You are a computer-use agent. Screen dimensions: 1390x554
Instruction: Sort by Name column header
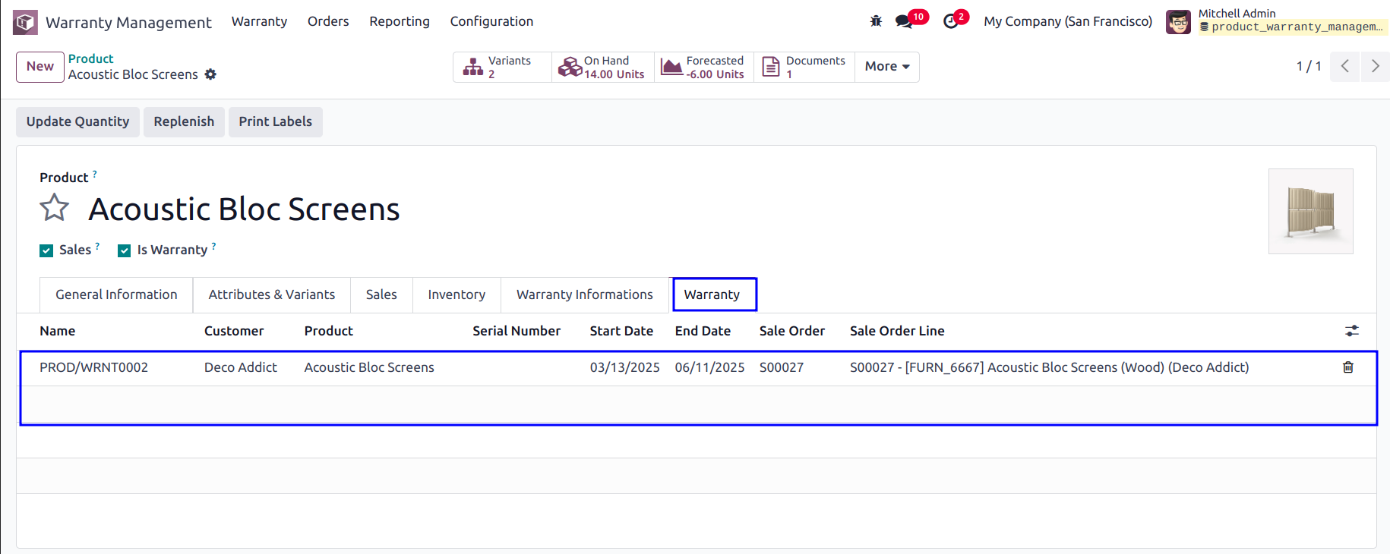(x=58, y=331)
